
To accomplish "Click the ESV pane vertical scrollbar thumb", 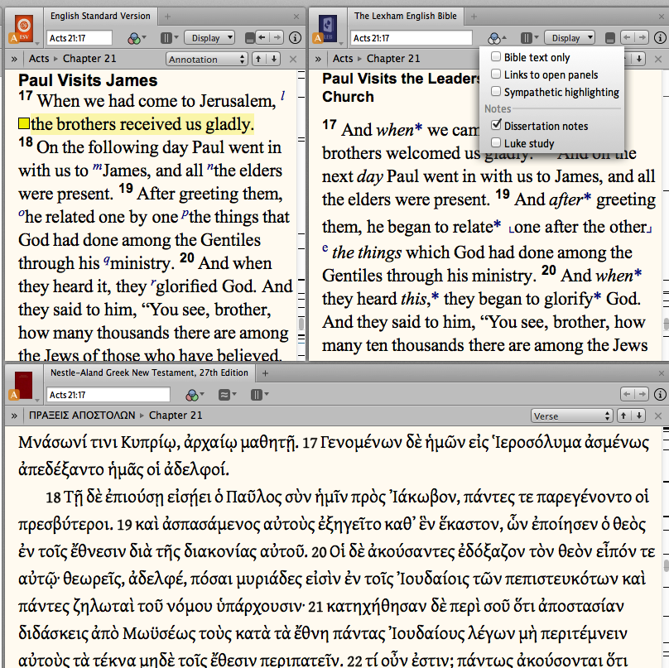I will click(x=301, y=324).
